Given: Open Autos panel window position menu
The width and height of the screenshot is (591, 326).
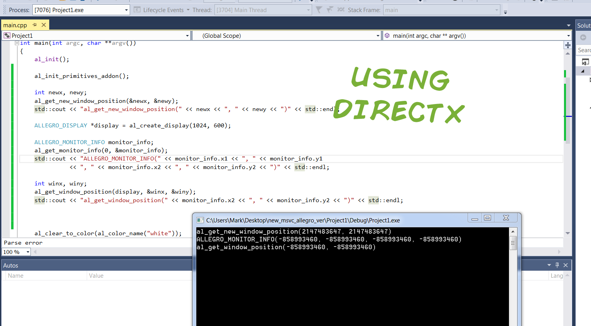Looking at the screenshot, I should [549, 265].
